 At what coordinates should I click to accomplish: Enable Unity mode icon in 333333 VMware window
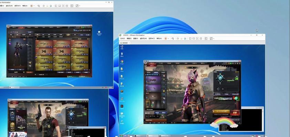point(200,38)
